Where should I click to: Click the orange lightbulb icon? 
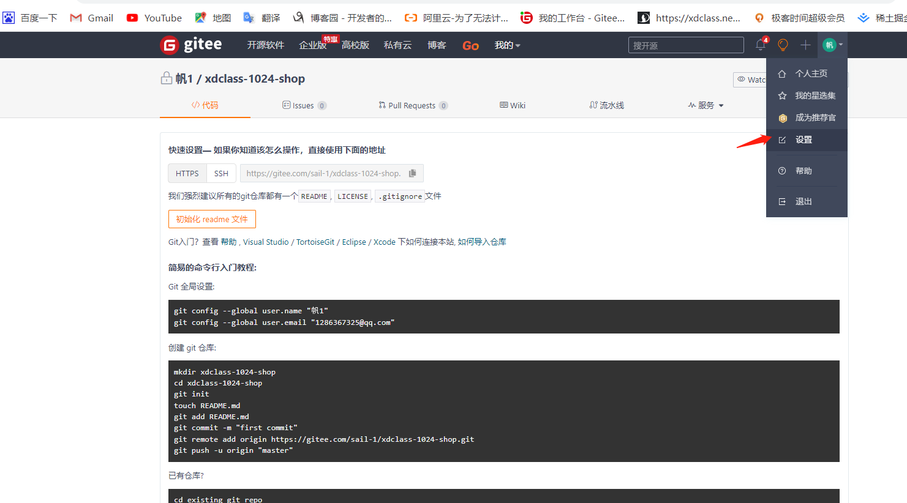[783, 45]
